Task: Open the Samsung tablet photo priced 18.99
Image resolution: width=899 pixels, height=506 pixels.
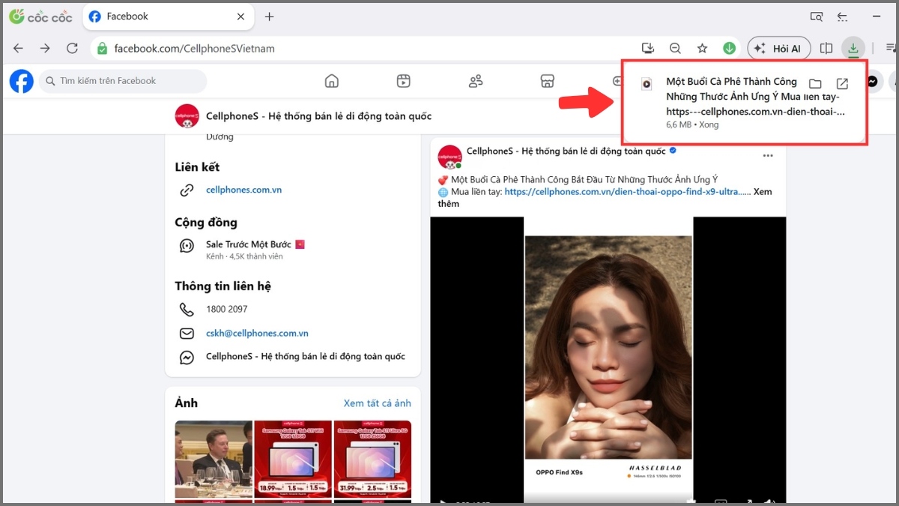Action: point(293,460)
